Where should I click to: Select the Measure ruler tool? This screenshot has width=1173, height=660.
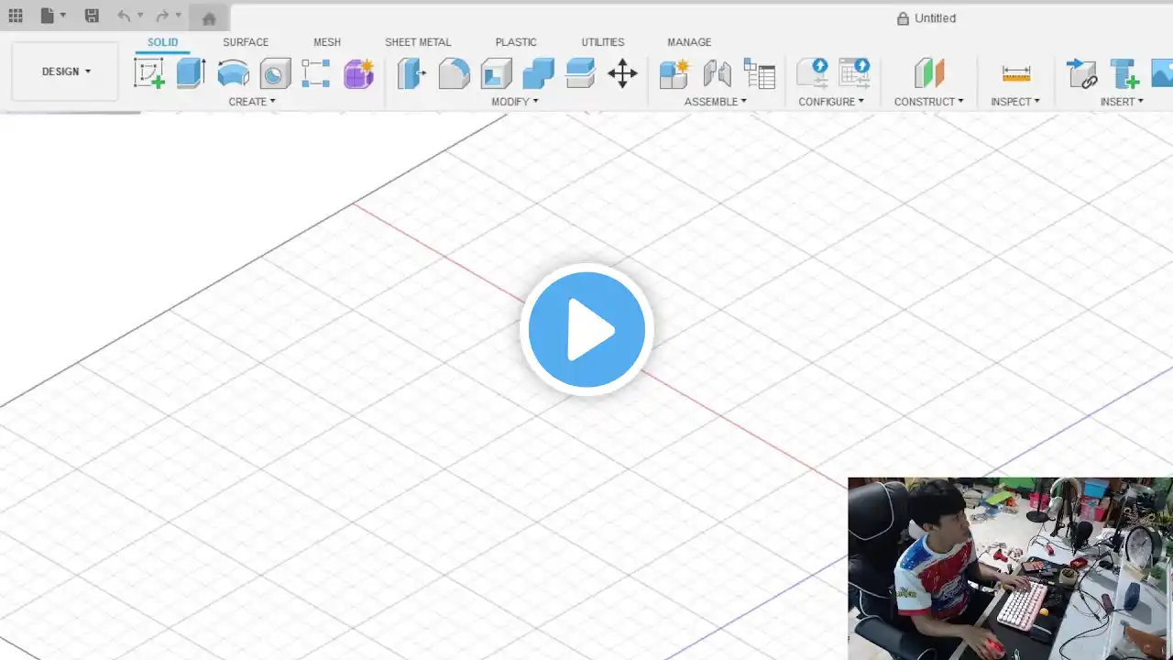point(1015,73)
